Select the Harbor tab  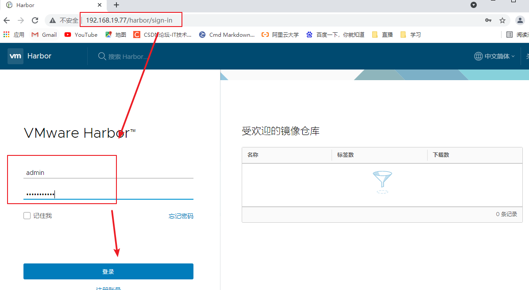click(54, 5)
